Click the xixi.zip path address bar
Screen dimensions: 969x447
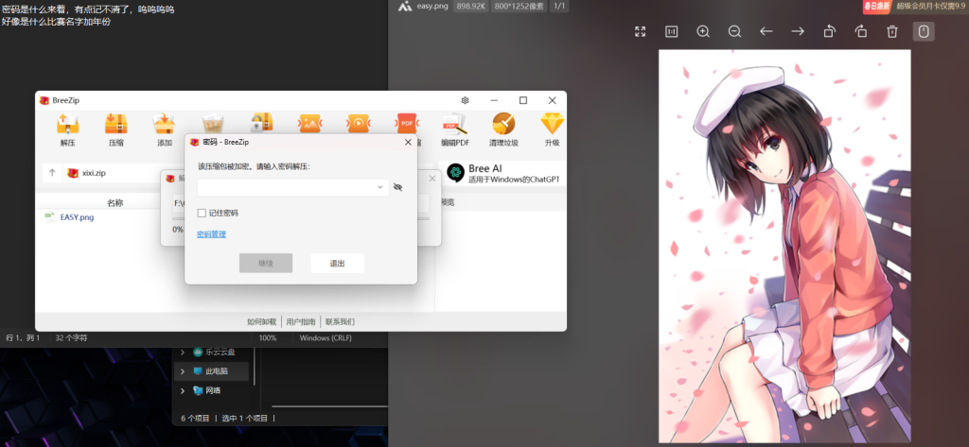112,173
